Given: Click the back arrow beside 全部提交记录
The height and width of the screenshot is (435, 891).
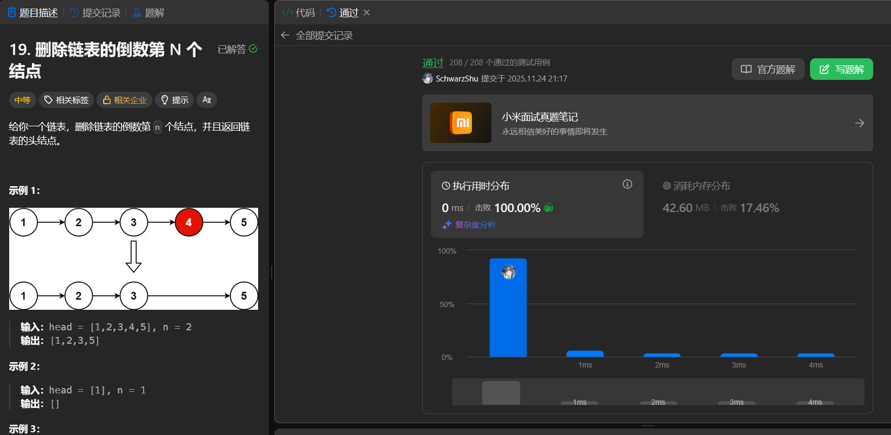Looking at the screenshot, I should 285,36.
